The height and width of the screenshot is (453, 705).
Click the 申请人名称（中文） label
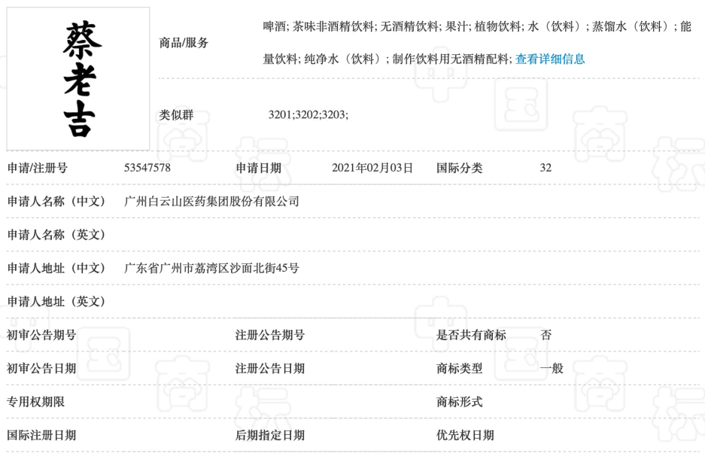56,201
